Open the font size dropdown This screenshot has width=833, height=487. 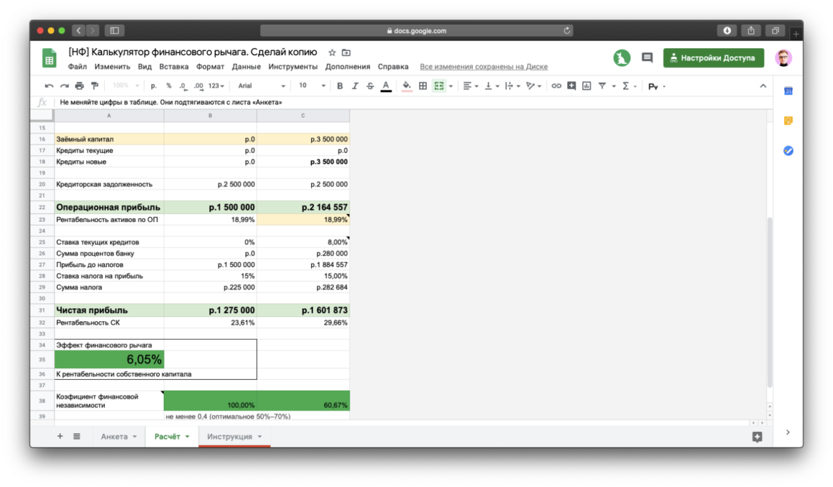pos(311,86)
